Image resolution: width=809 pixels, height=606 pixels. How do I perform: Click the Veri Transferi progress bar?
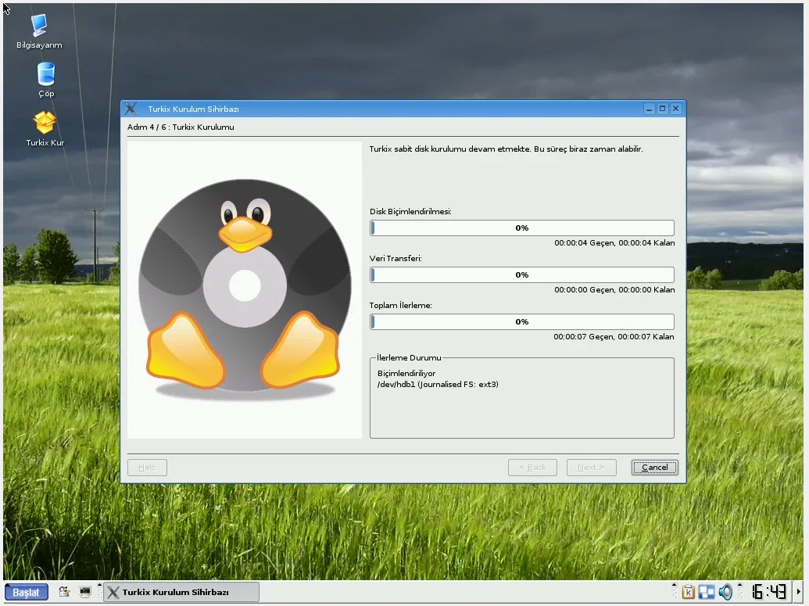[x=521, y=275]
